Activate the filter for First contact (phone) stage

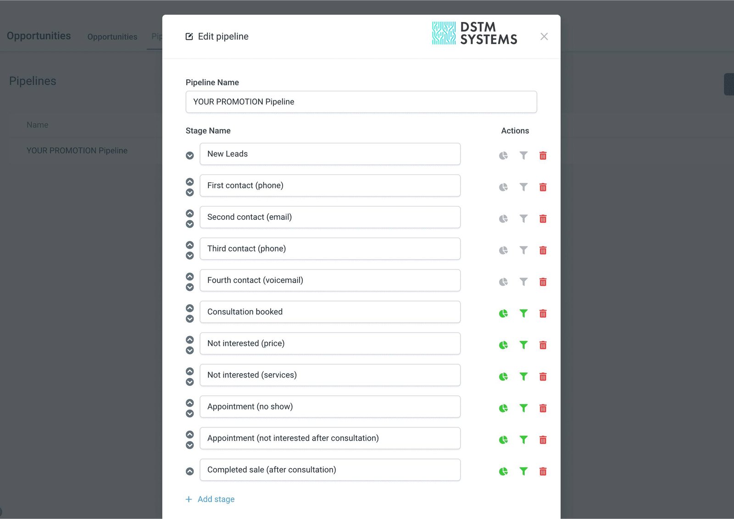[523, 187]
